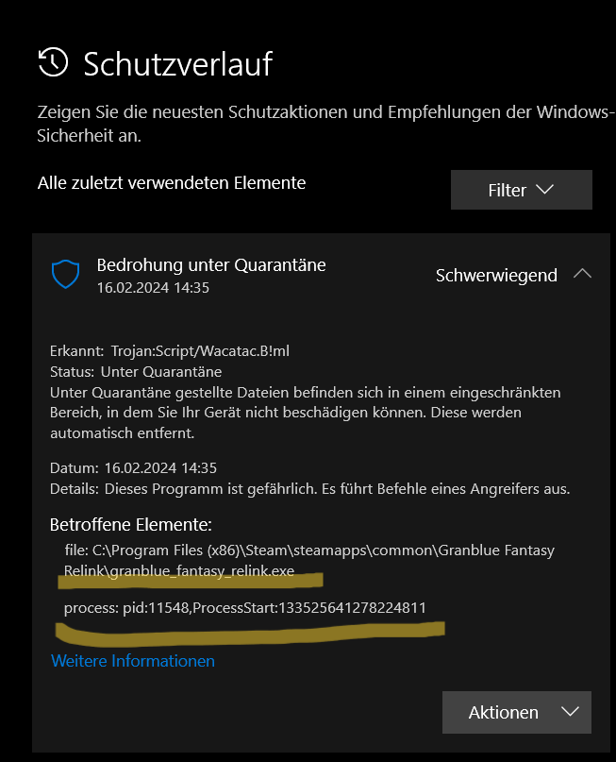Select the Bedrohung unter Quarantäne entry header
616x762 pixels.
click(x=210, y=265)
